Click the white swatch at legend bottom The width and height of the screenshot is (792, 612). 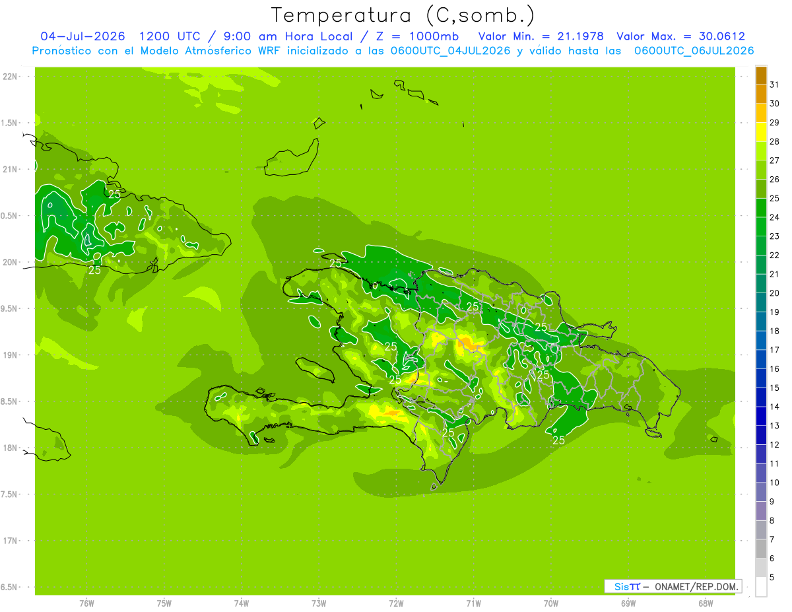(x=761, y=587)
